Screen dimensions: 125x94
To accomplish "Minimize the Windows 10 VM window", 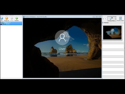I will pyautogui.click(x=94, y=17).
